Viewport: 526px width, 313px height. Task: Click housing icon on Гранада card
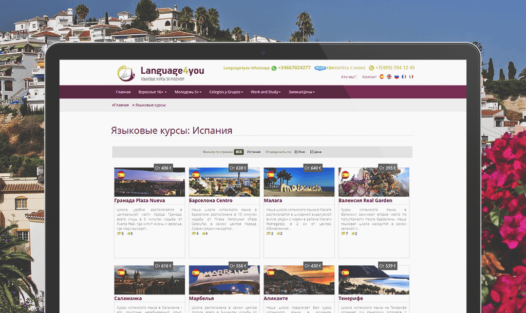[x=128, y=234]
